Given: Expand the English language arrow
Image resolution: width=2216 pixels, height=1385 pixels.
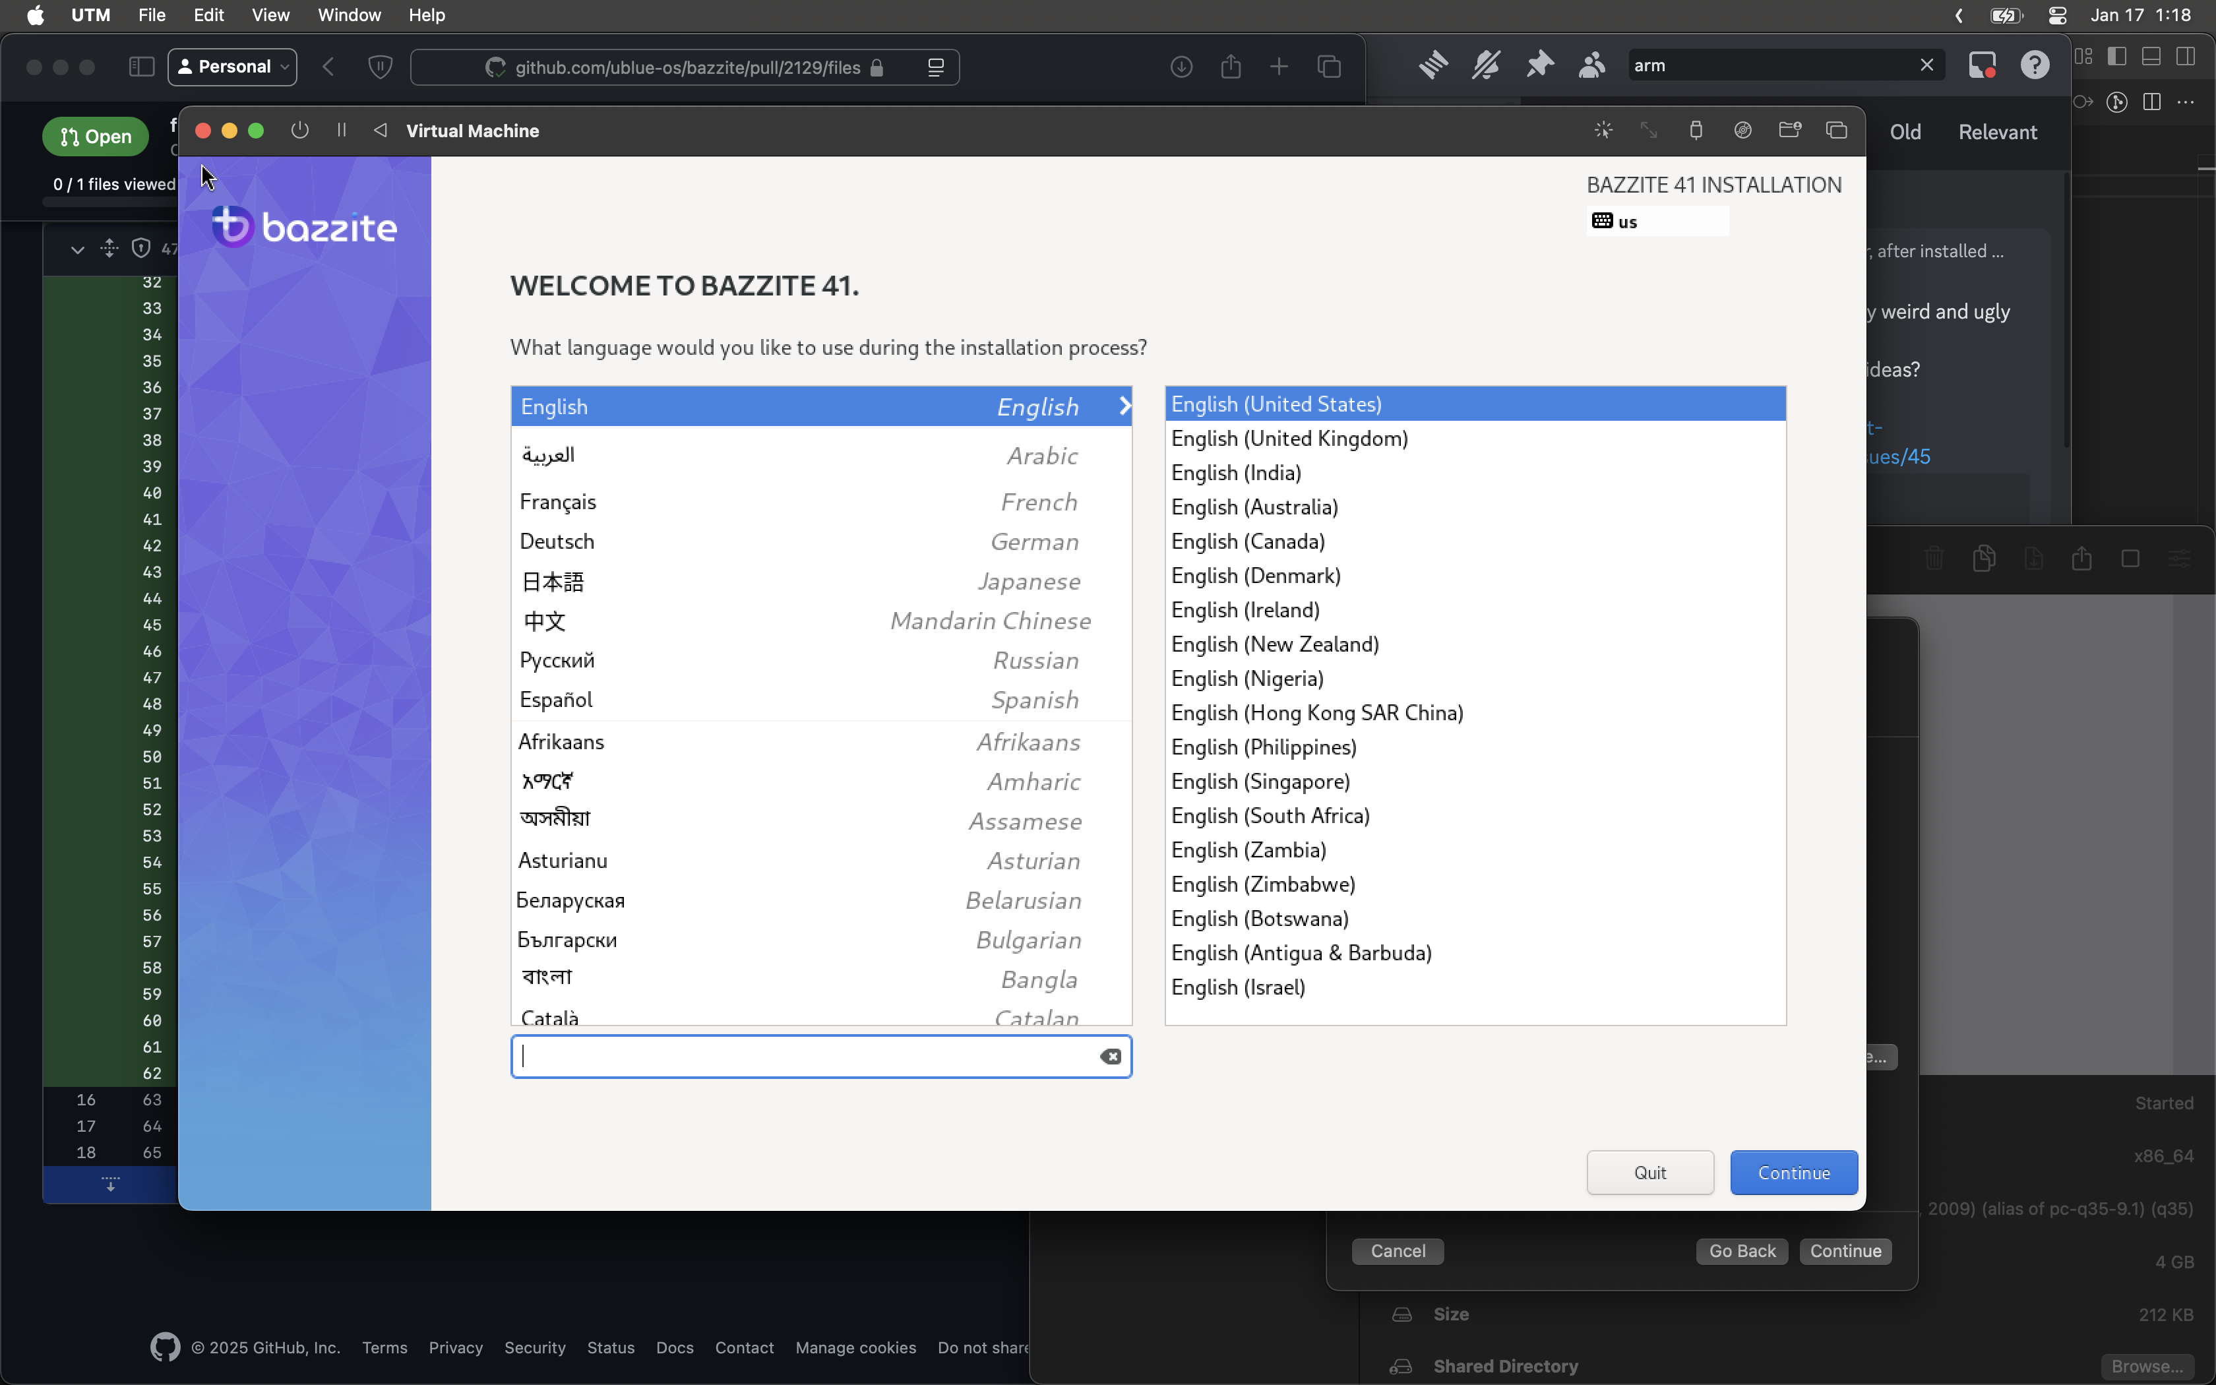Looking at the screenshot, I should pyautogui.click(x=1124, y=406).
